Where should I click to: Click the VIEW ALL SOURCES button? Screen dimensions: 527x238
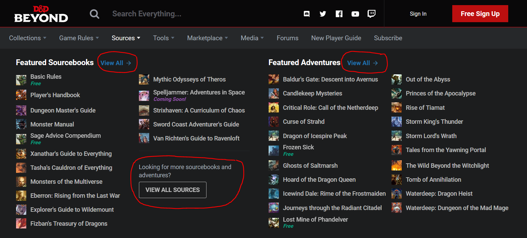pyautogui.click(x=173, y=190)
